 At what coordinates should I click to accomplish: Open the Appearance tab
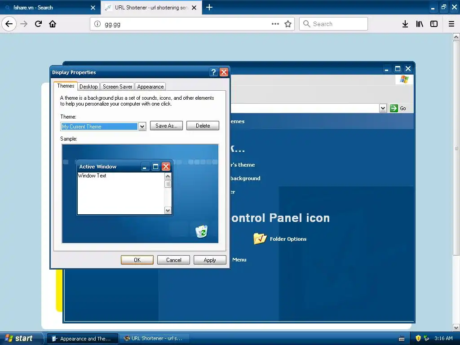click(x=150, y=87)
